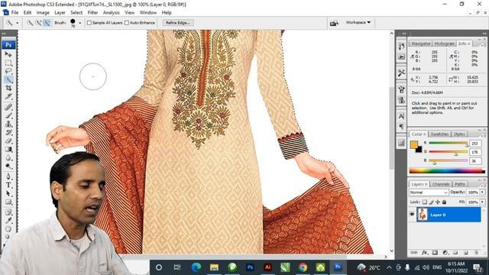Click the Go to Bridge icon
489x275 pixels.
click(334, 23)
